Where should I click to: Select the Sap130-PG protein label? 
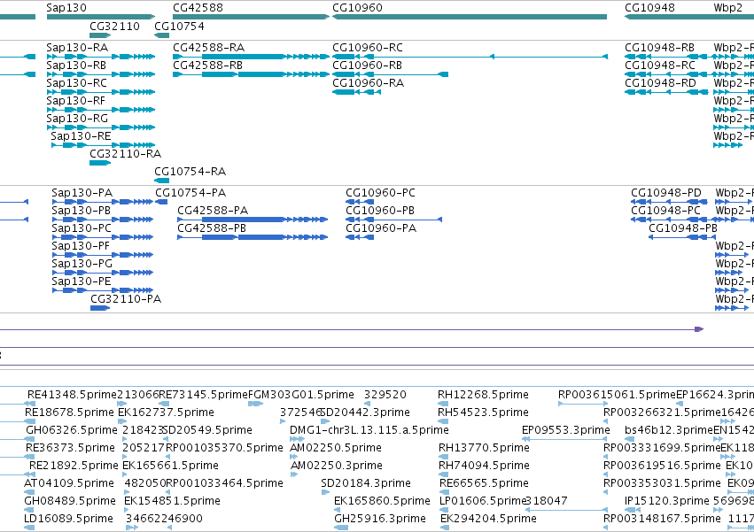[82, 264]
